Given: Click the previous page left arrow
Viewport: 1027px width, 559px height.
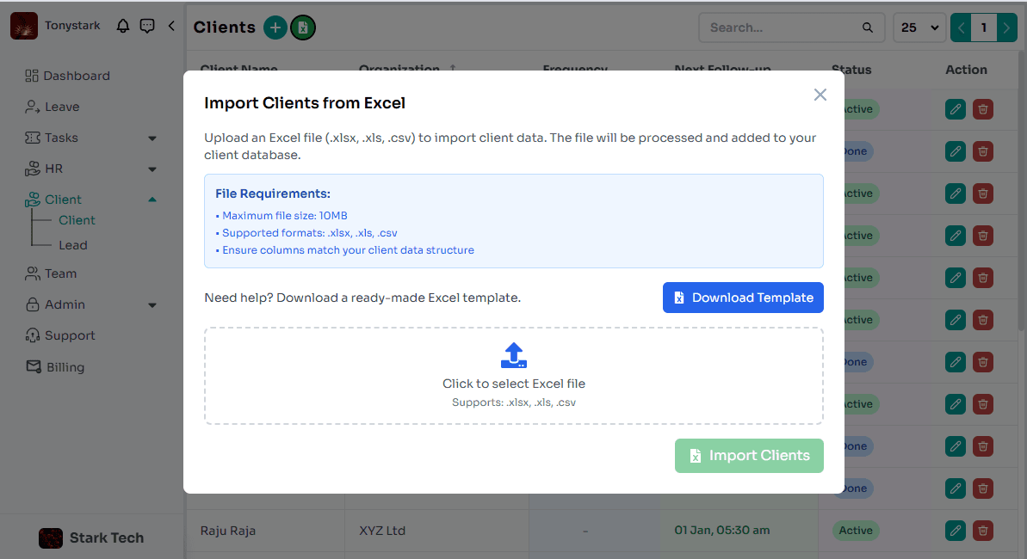Looking at the screenshot, I should (x=961, y=27).
